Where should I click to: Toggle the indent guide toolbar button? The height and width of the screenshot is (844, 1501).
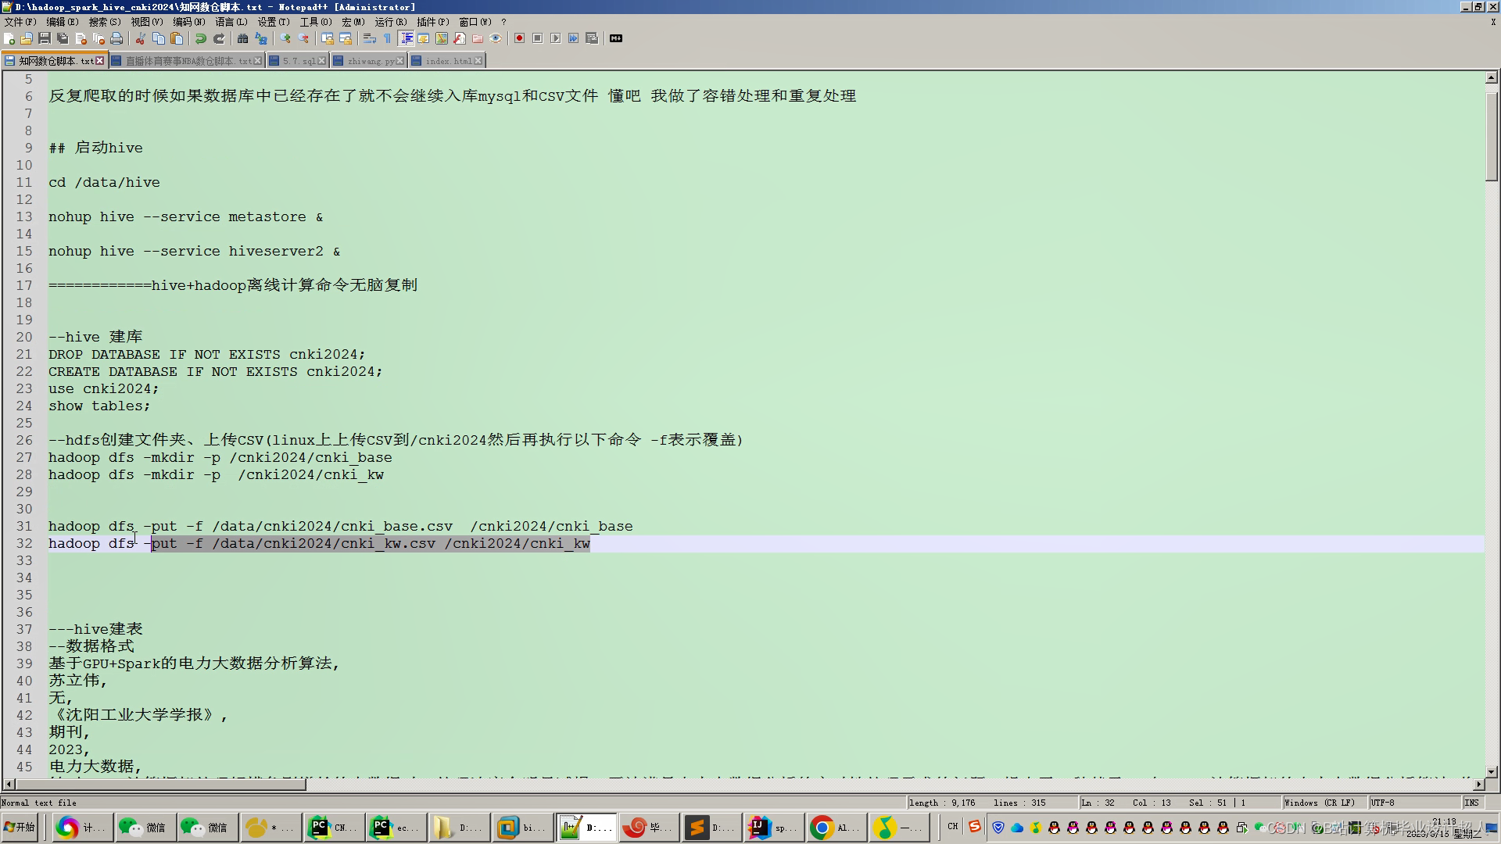(406, 38)
